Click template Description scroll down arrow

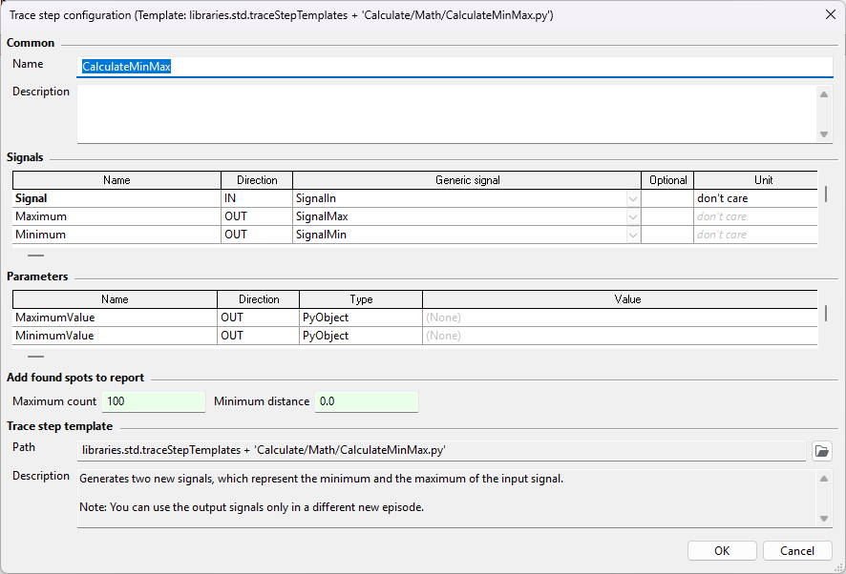tap(824, 519)
